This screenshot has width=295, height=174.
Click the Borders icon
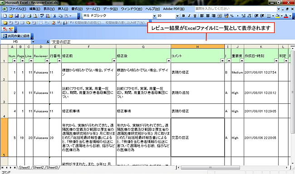(269, 16)
